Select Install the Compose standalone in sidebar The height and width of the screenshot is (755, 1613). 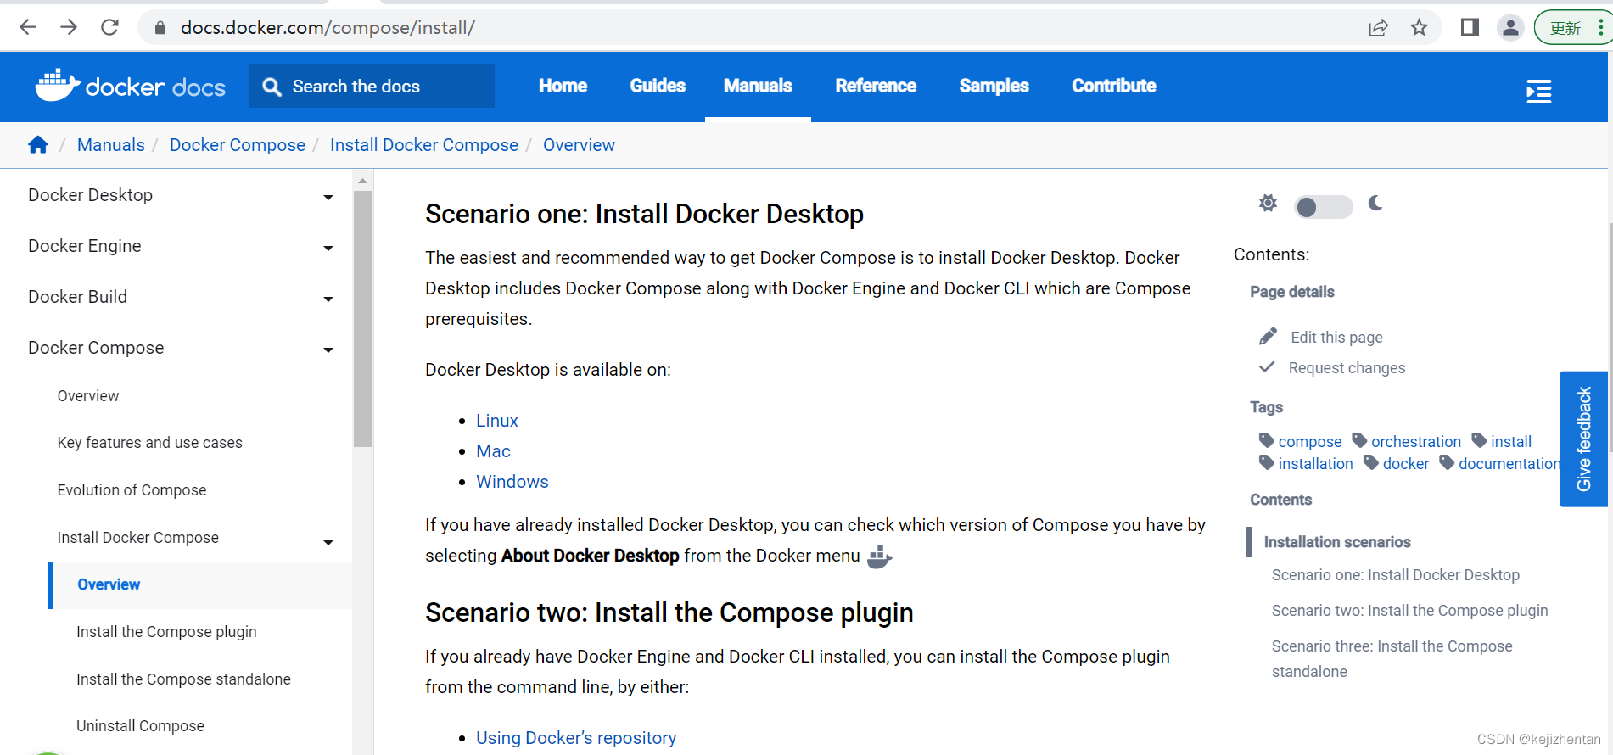(183, 679)
